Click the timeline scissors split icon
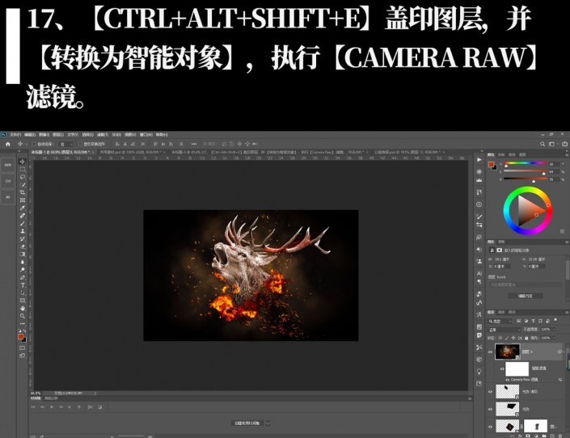This screenshot has height=438, width=570. click(91, 407)
